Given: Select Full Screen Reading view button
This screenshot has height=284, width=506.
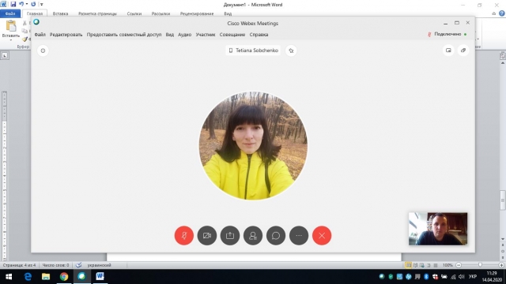Looking at the screenshot, I should (415, 265).
